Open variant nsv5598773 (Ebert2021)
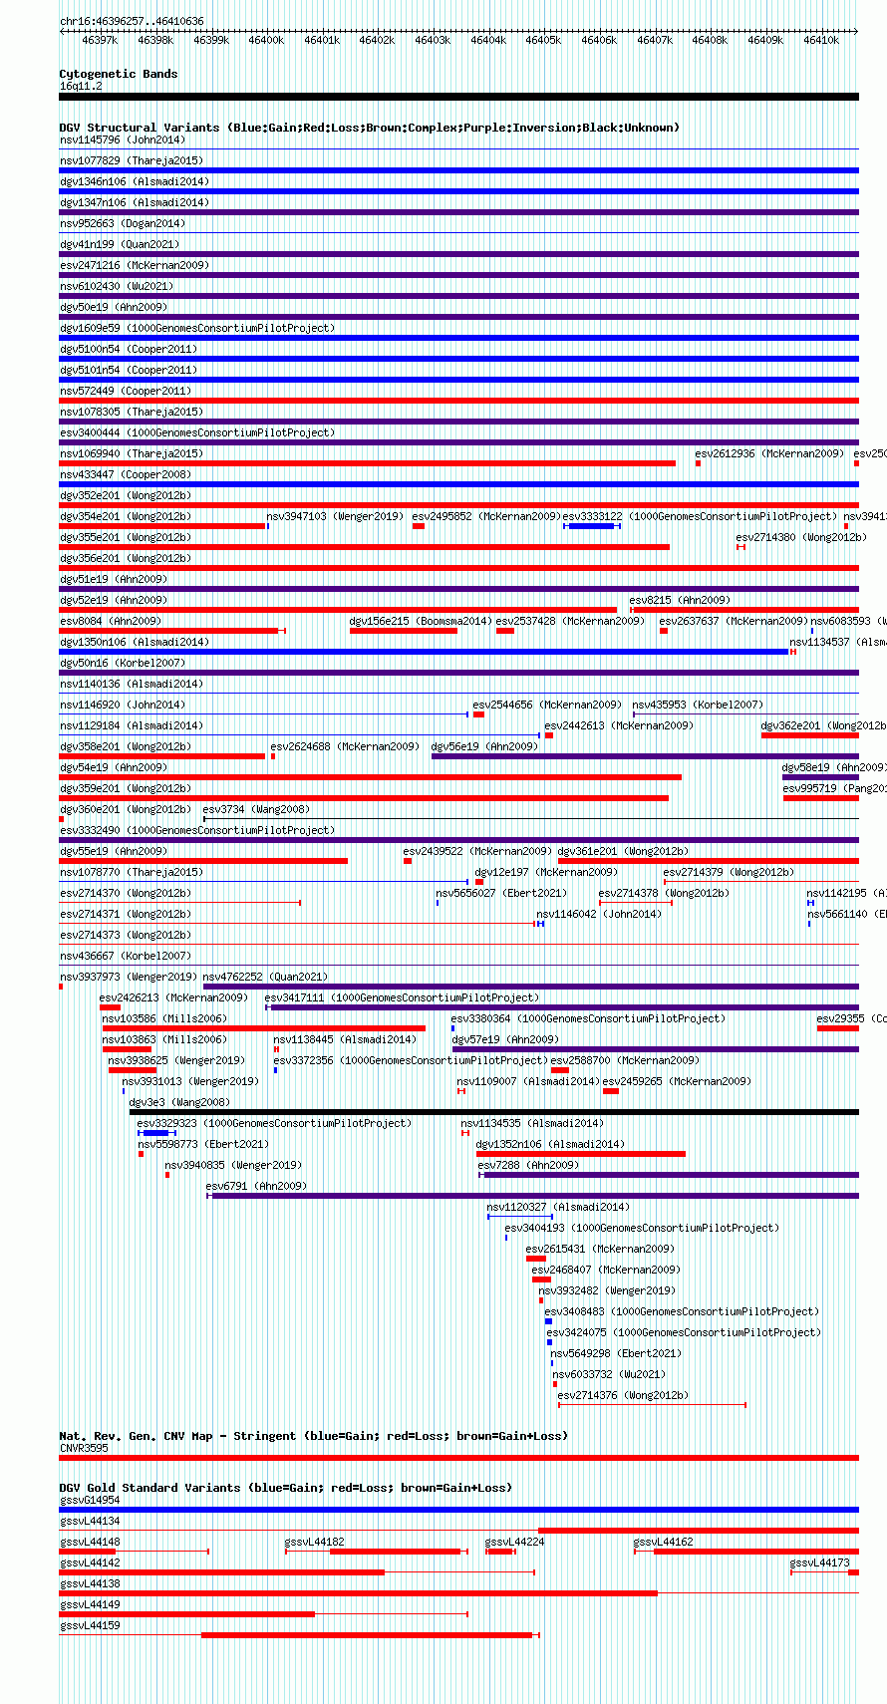This screenshot has height=1704, width=887. click(x=203, y=1144)
